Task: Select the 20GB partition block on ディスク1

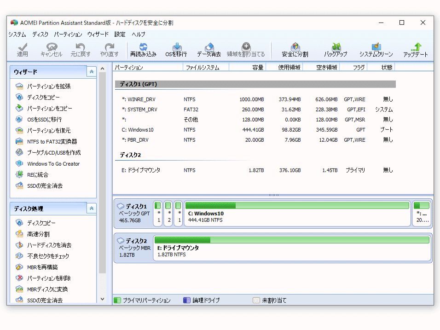Action: coord(422,213)
